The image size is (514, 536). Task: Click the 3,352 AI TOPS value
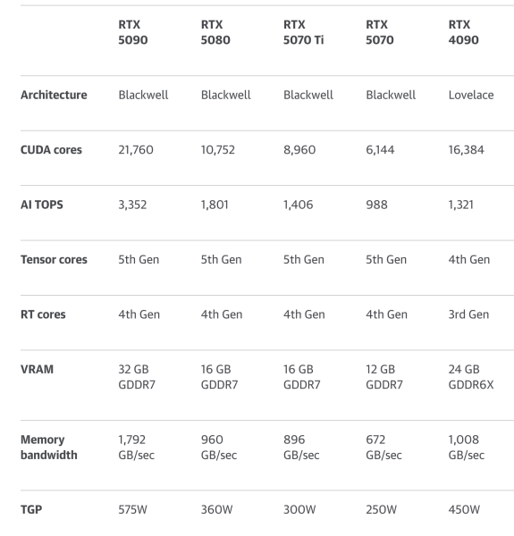coord(132,205)
